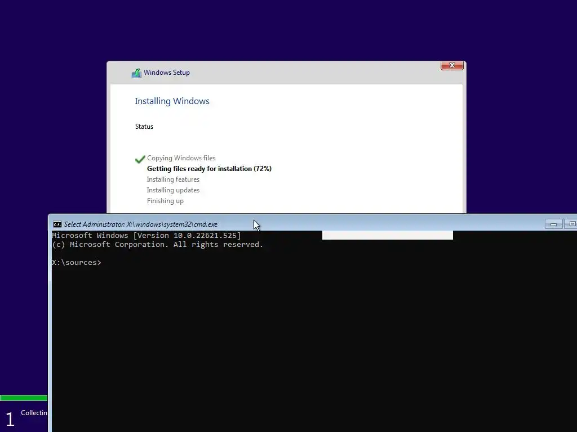Image resolution: width=577 pixels, height=432 pixels.
Task: Click the green setup progress bar
Action: (24, 398)
